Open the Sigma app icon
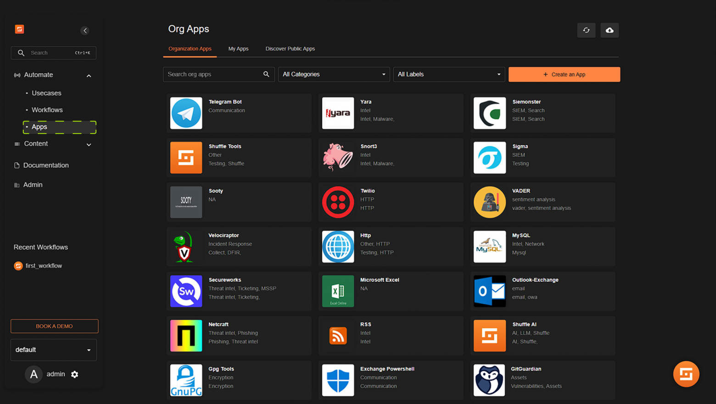Image resolution: width=716 pixels, height=404 pixels. click(x=490, y=158)
